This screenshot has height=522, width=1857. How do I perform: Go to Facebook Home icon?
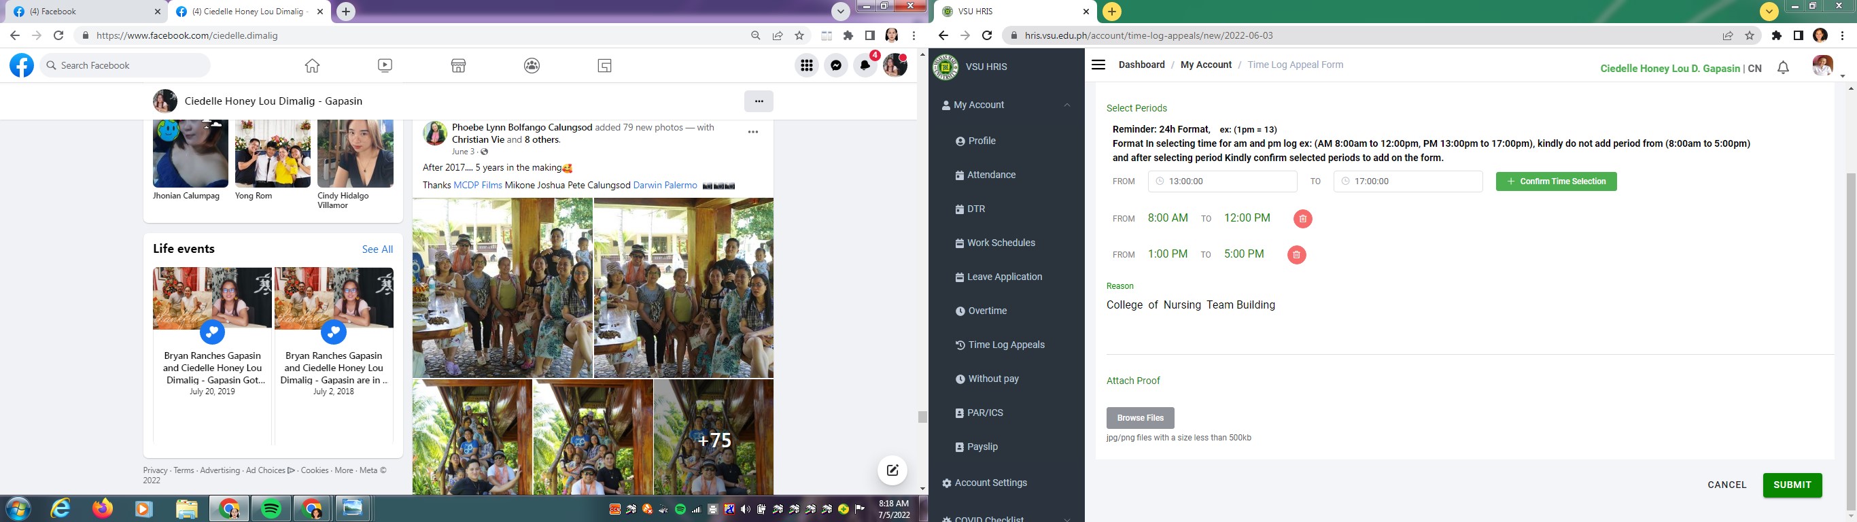pos(312,66)
